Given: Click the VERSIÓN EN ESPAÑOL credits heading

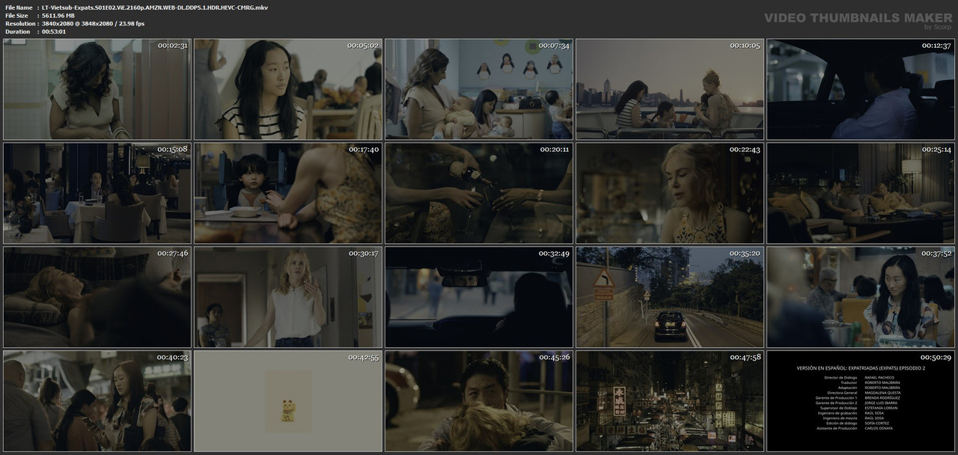Looking at the screenshot, I should pos(861,368).
